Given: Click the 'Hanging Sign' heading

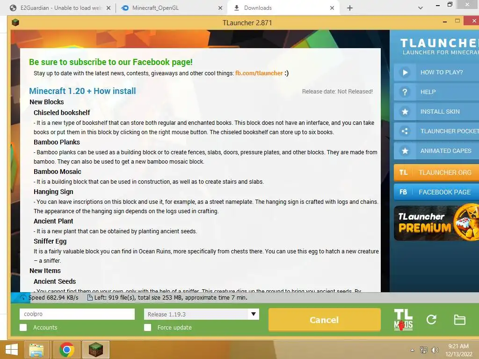Looking at the screenshot, I should tap(53, 192).
